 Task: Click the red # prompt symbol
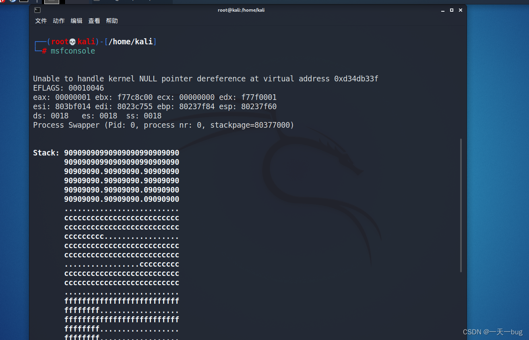(x=44, y=51)
